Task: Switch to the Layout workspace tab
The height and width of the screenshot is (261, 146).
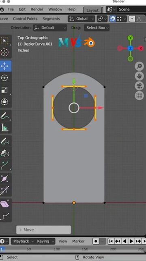Action: click(x=92, y=10)
